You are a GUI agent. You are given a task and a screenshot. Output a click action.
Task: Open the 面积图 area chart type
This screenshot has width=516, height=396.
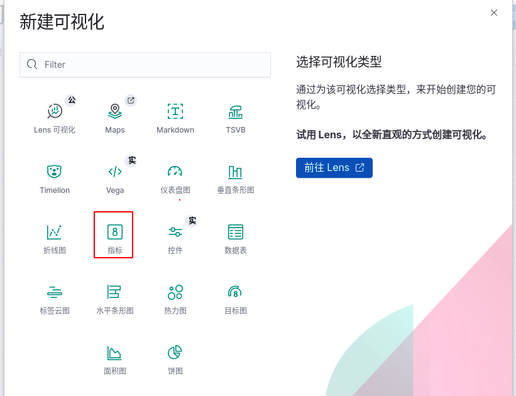tap(114, 356)
